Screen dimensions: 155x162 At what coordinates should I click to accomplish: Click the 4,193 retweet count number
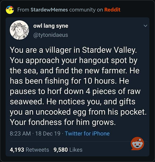pos(17,150)
